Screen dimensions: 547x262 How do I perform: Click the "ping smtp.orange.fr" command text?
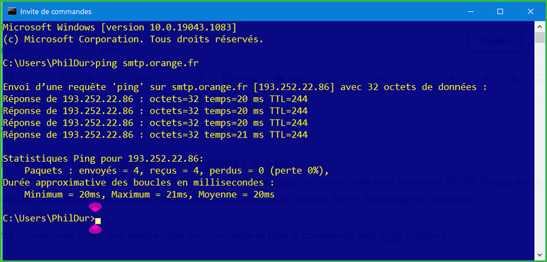tap(147, 63)
